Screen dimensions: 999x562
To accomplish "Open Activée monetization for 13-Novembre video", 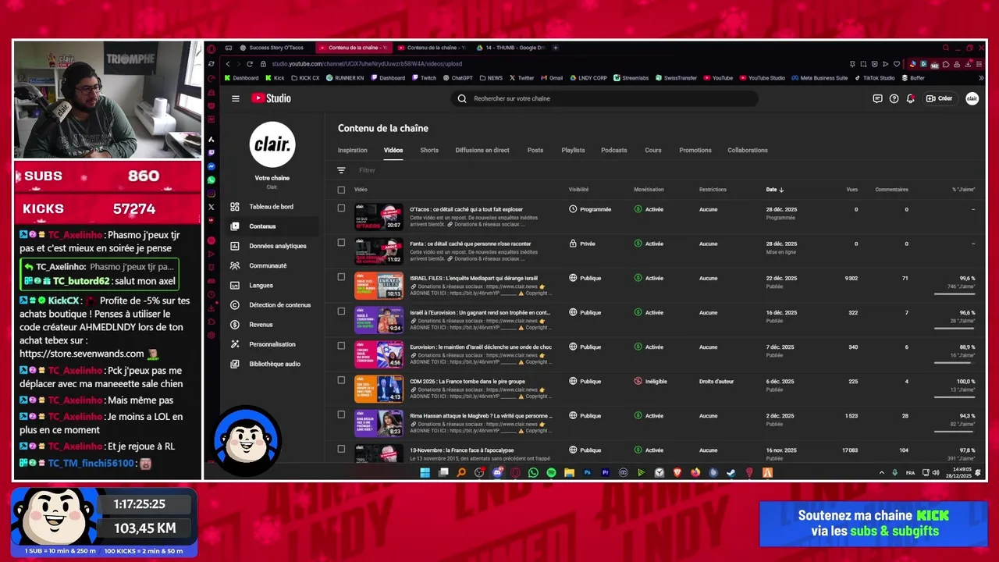I will point(649,450).
